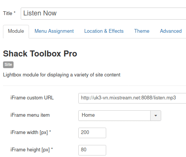Click the 'Title *' label

point(9,13)
